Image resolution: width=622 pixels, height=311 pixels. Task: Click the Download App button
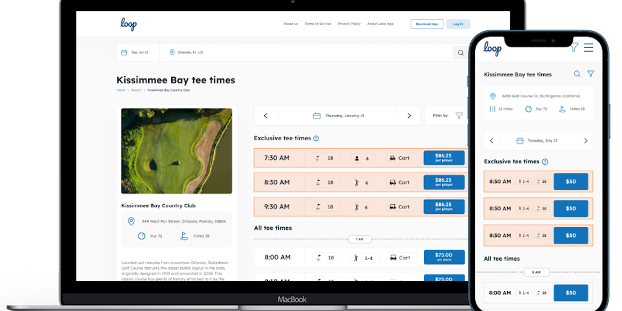click(426, 24)
